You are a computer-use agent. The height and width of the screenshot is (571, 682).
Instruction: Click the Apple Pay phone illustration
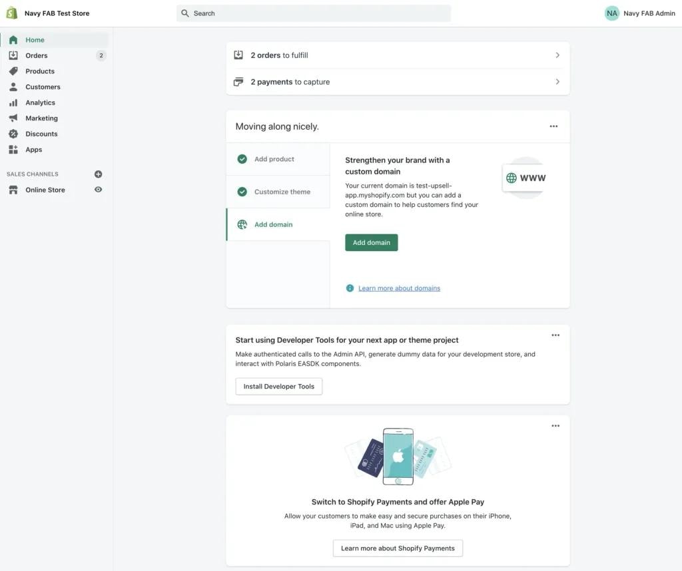(398, 457)
